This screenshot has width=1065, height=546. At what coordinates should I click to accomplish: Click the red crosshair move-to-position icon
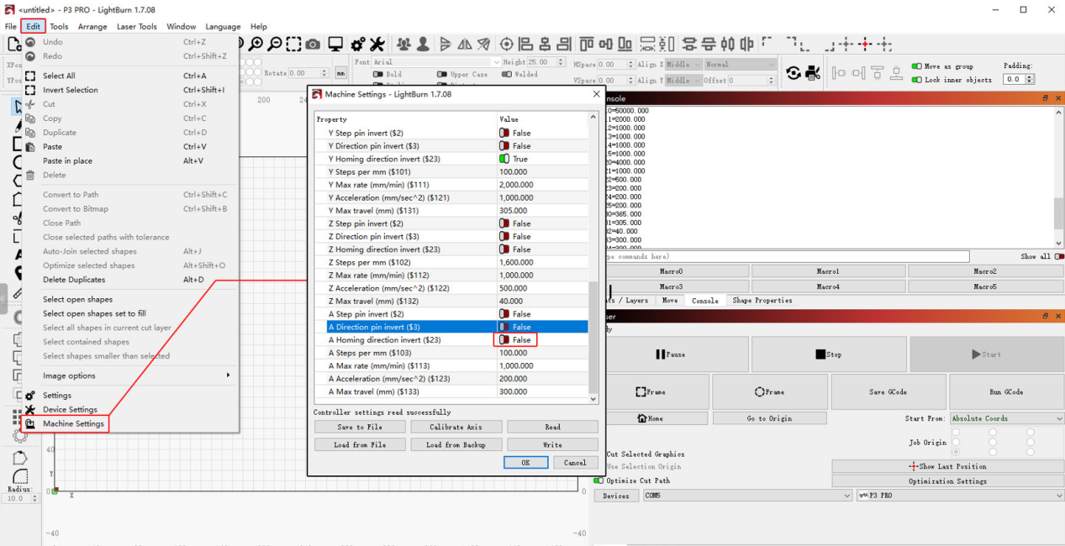[865, 44]
